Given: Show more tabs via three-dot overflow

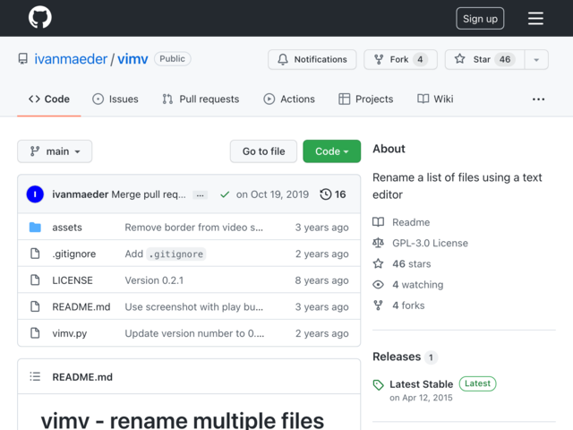Looking at the screenshot, I should [538, 99].
